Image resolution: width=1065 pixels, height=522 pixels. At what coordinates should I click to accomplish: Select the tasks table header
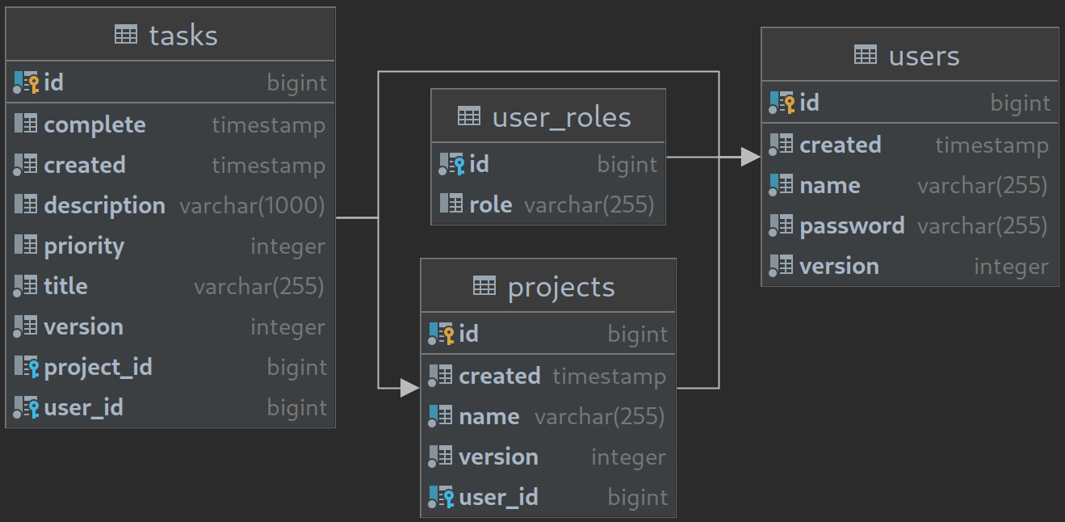[x=170, y=34]
